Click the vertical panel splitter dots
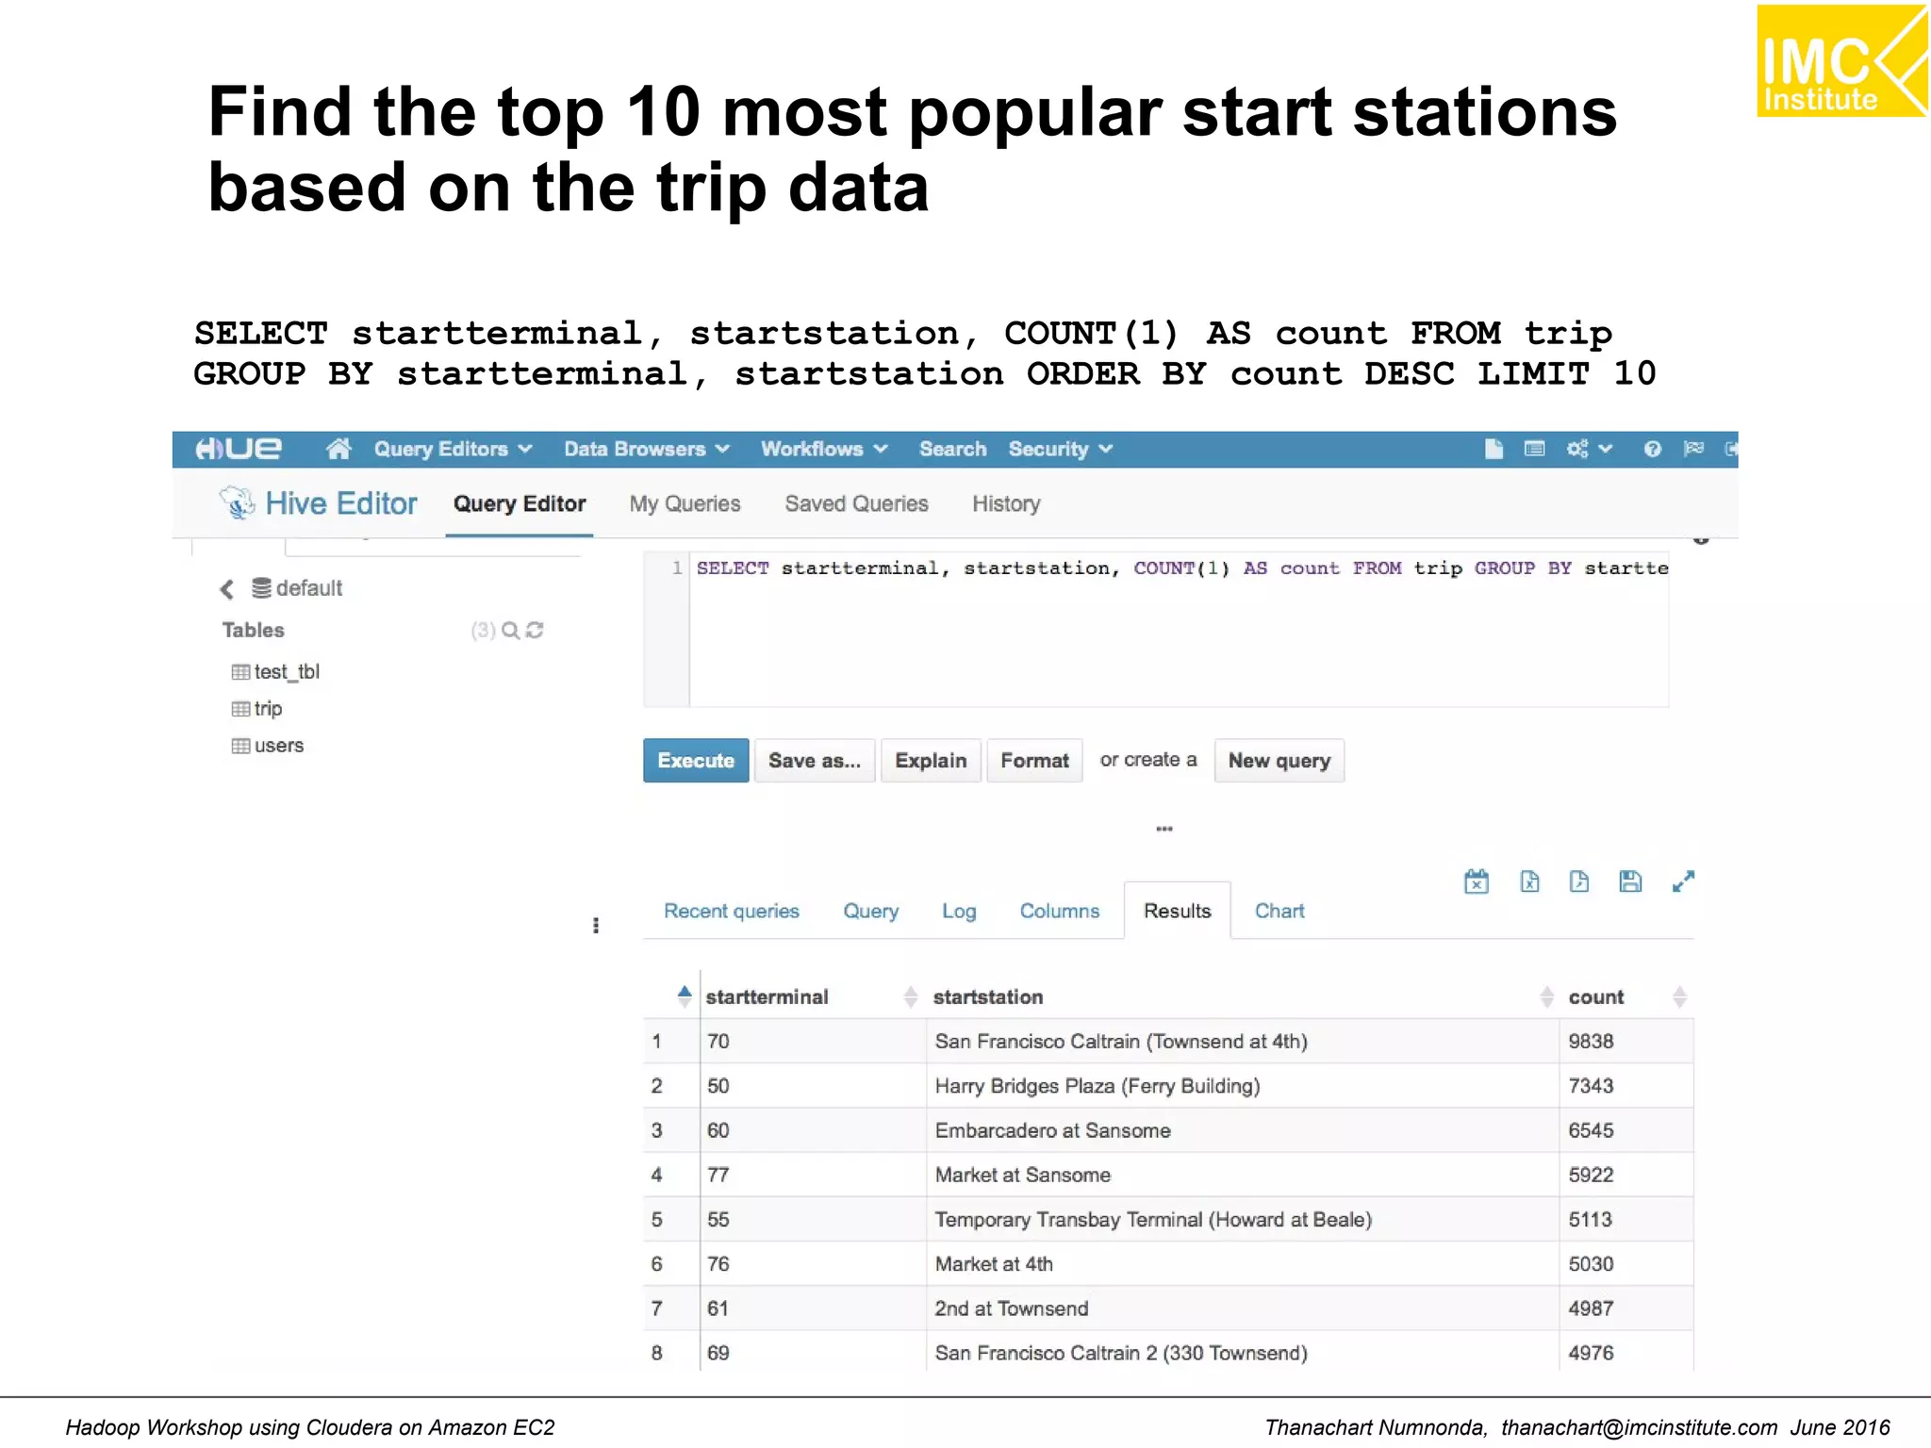 596,926
